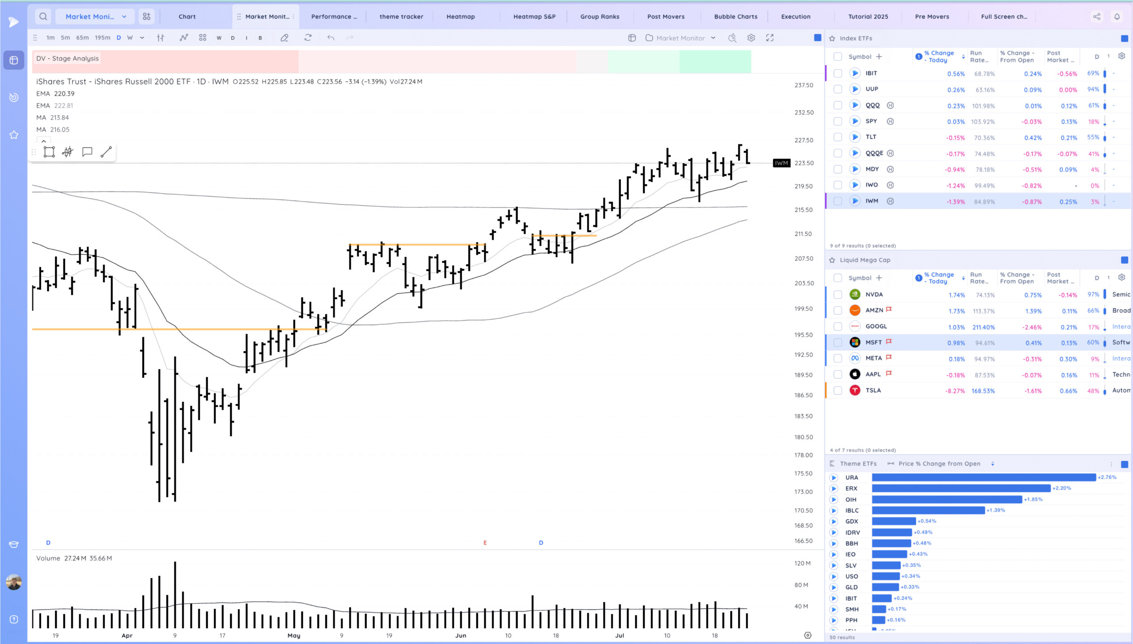Toggle select-all checkbox in Index ETFs
1133x644 pixels.
pos(837,57)
